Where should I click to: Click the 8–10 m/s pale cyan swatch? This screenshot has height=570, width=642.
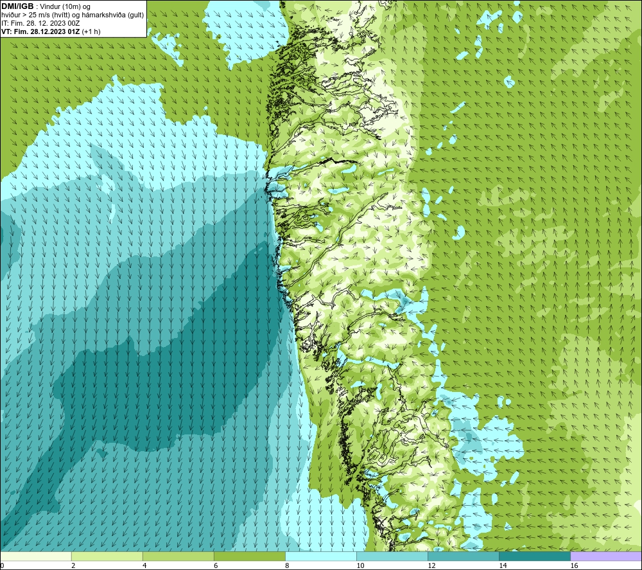click(x=320, y=556)
